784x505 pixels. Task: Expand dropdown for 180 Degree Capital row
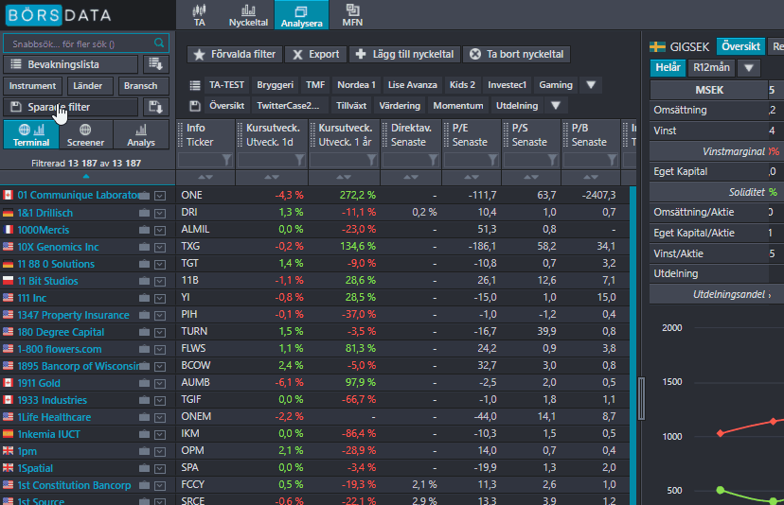tap(159, 333)
